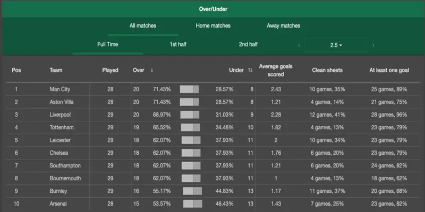Image resolution: width=425 pixels, height=212 pixels.
Task: Sort by the Over column arrow
Action: coord(152,70)
